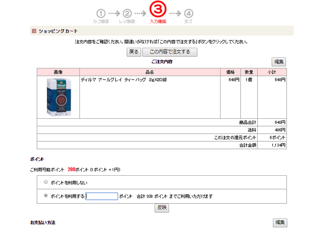
Task: Click the この注文の還元ポイント label
Action: tap(235, 138)
